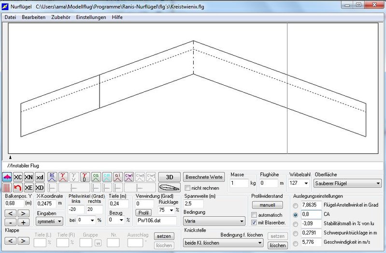This screenshot has height=253, width=386.
Task: Uncheck 'mit Blasenber.' checkbox
Action: click(254, 223)
